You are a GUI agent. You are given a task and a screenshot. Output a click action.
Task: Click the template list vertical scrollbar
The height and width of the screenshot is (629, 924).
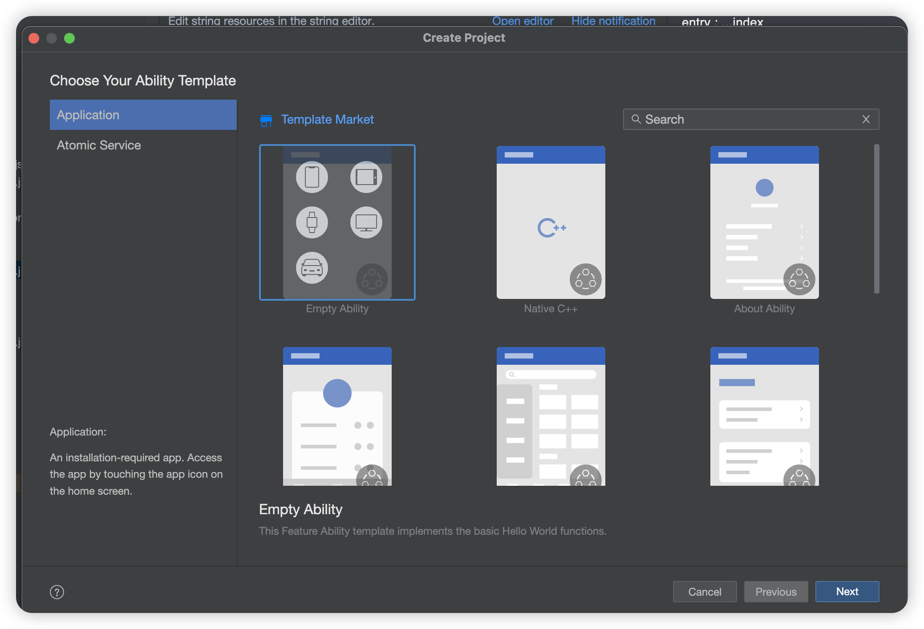pos(876,219)
